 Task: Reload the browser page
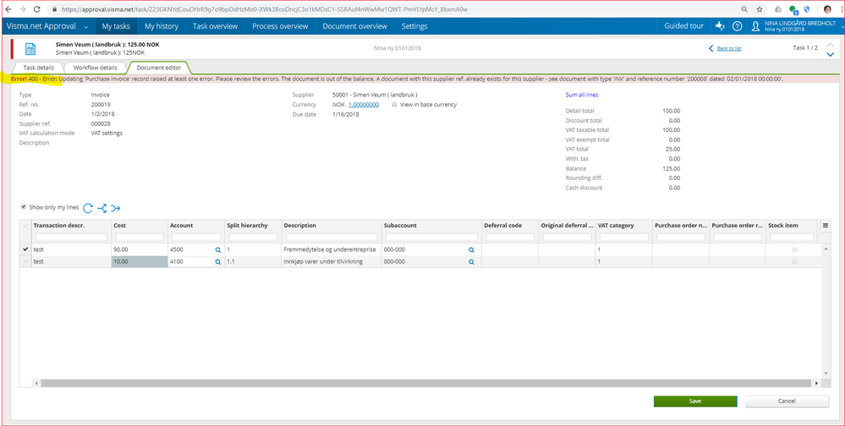[x=36, y=9]
